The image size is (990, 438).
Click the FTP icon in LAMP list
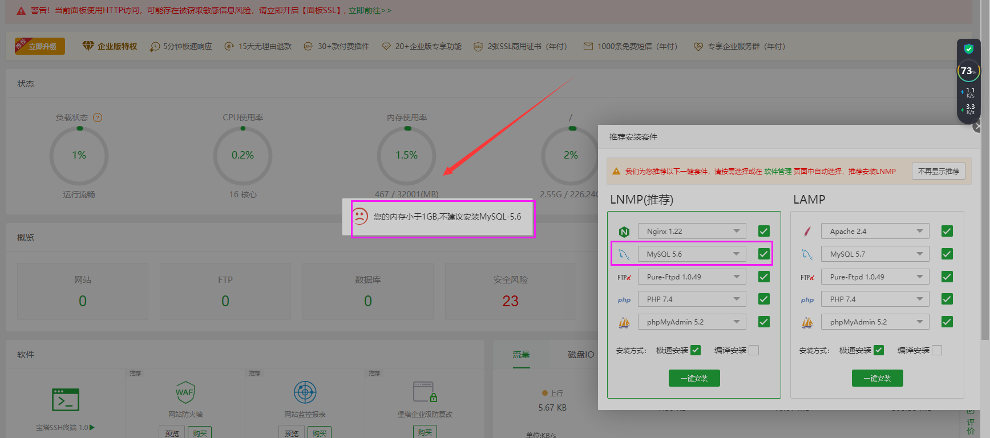point(807,277)
